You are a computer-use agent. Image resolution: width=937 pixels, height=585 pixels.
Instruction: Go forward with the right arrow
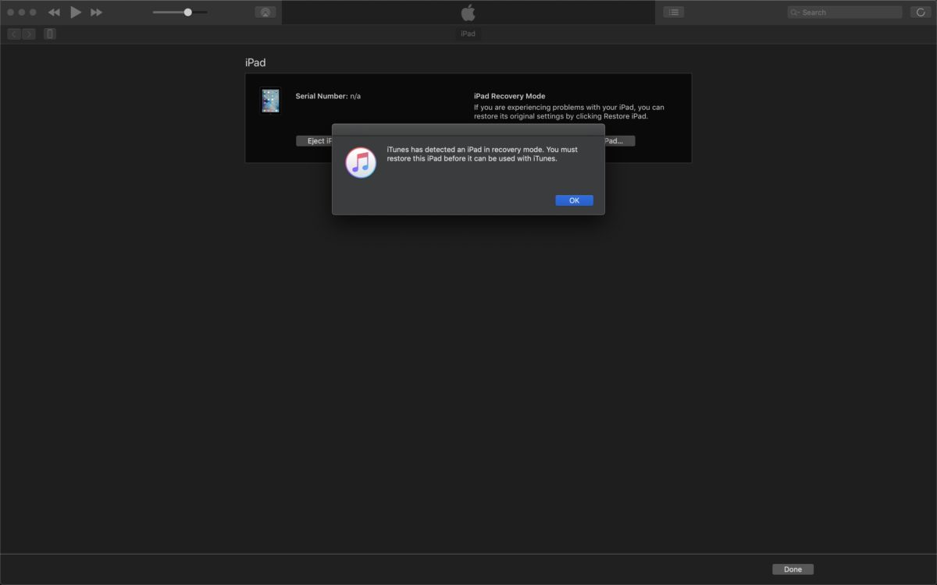[x=29, y=34]
